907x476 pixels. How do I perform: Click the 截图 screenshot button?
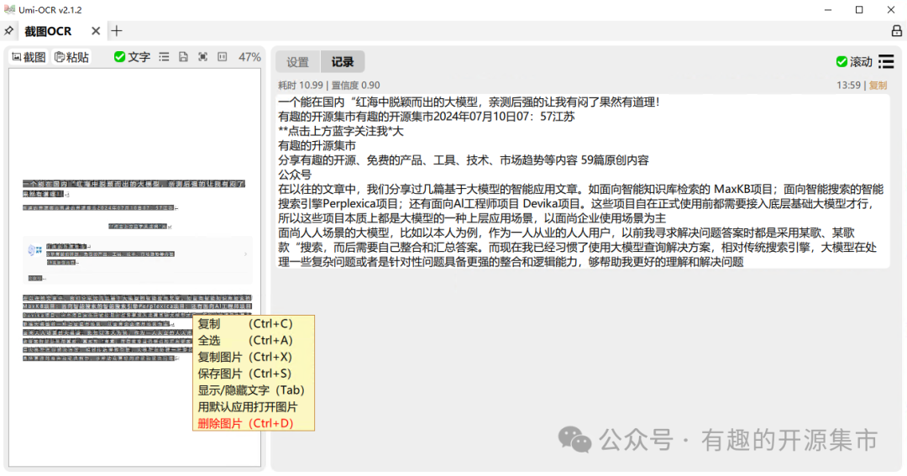29,57
